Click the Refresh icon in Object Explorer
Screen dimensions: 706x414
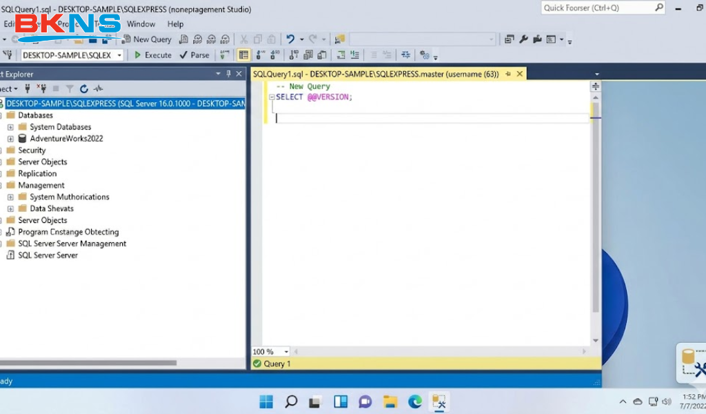pyautogui.click(x=83, y=89)
